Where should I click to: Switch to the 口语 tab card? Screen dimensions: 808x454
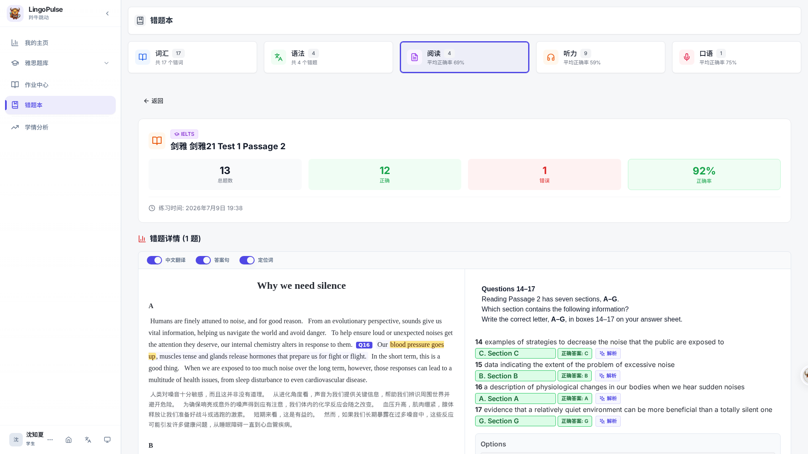(x=736, y=57)
